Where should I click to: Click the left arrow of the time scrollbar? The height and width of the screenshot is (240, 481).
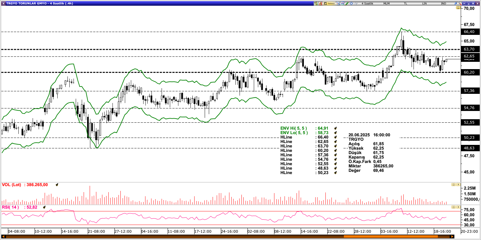pyautogui.click(x=3, y=236)
